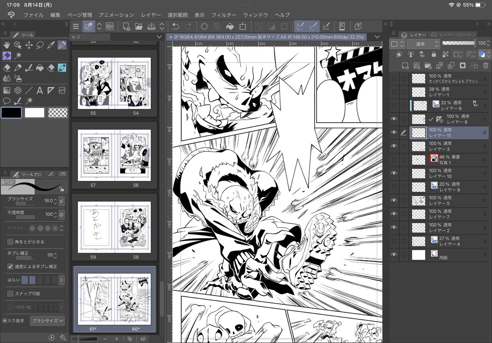Select the Fill bucket tool
Viewport: 492px width, 343px height.
pos(40,68)
